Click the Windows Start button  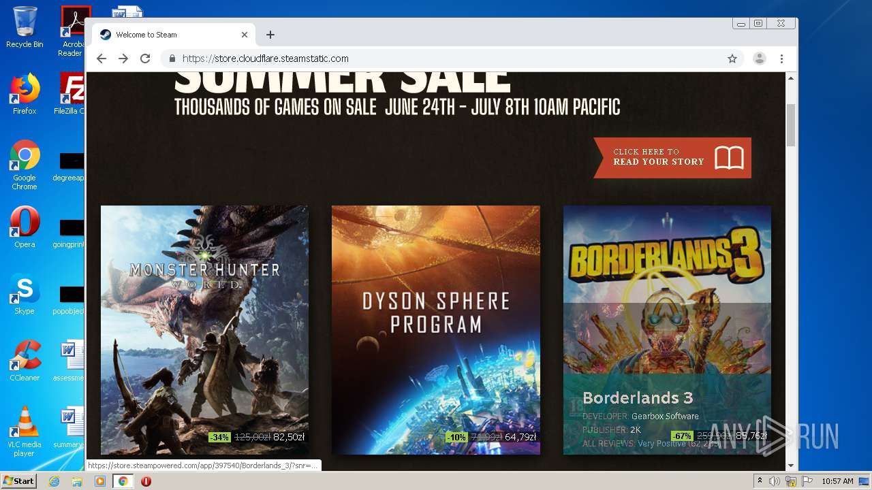[18, 480]
